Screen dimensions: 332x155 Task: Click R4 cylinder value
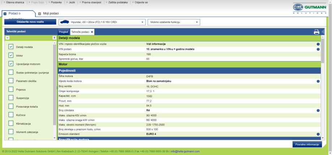click(148, 110)
